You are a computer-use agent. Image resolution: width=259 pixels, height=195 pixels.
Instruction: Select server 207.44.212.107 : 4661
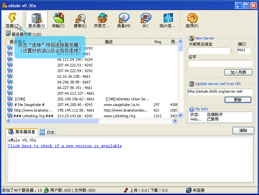pos(76,93)
